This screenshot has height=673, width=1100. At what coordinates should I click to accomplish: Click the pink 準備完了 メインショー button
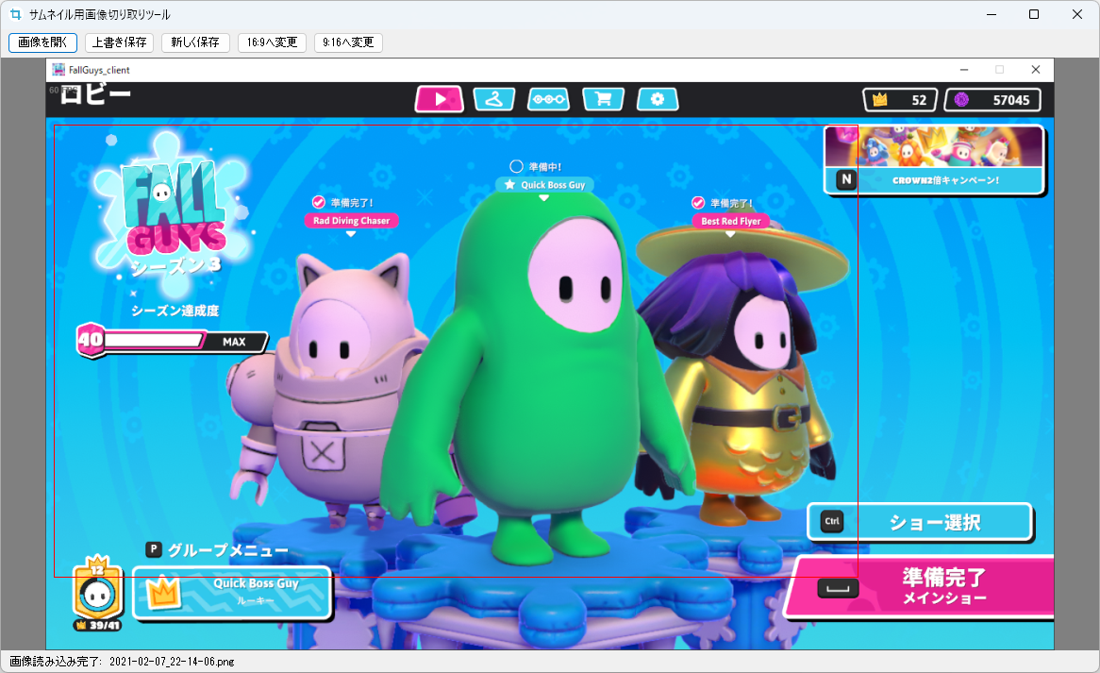pos(920,587)
